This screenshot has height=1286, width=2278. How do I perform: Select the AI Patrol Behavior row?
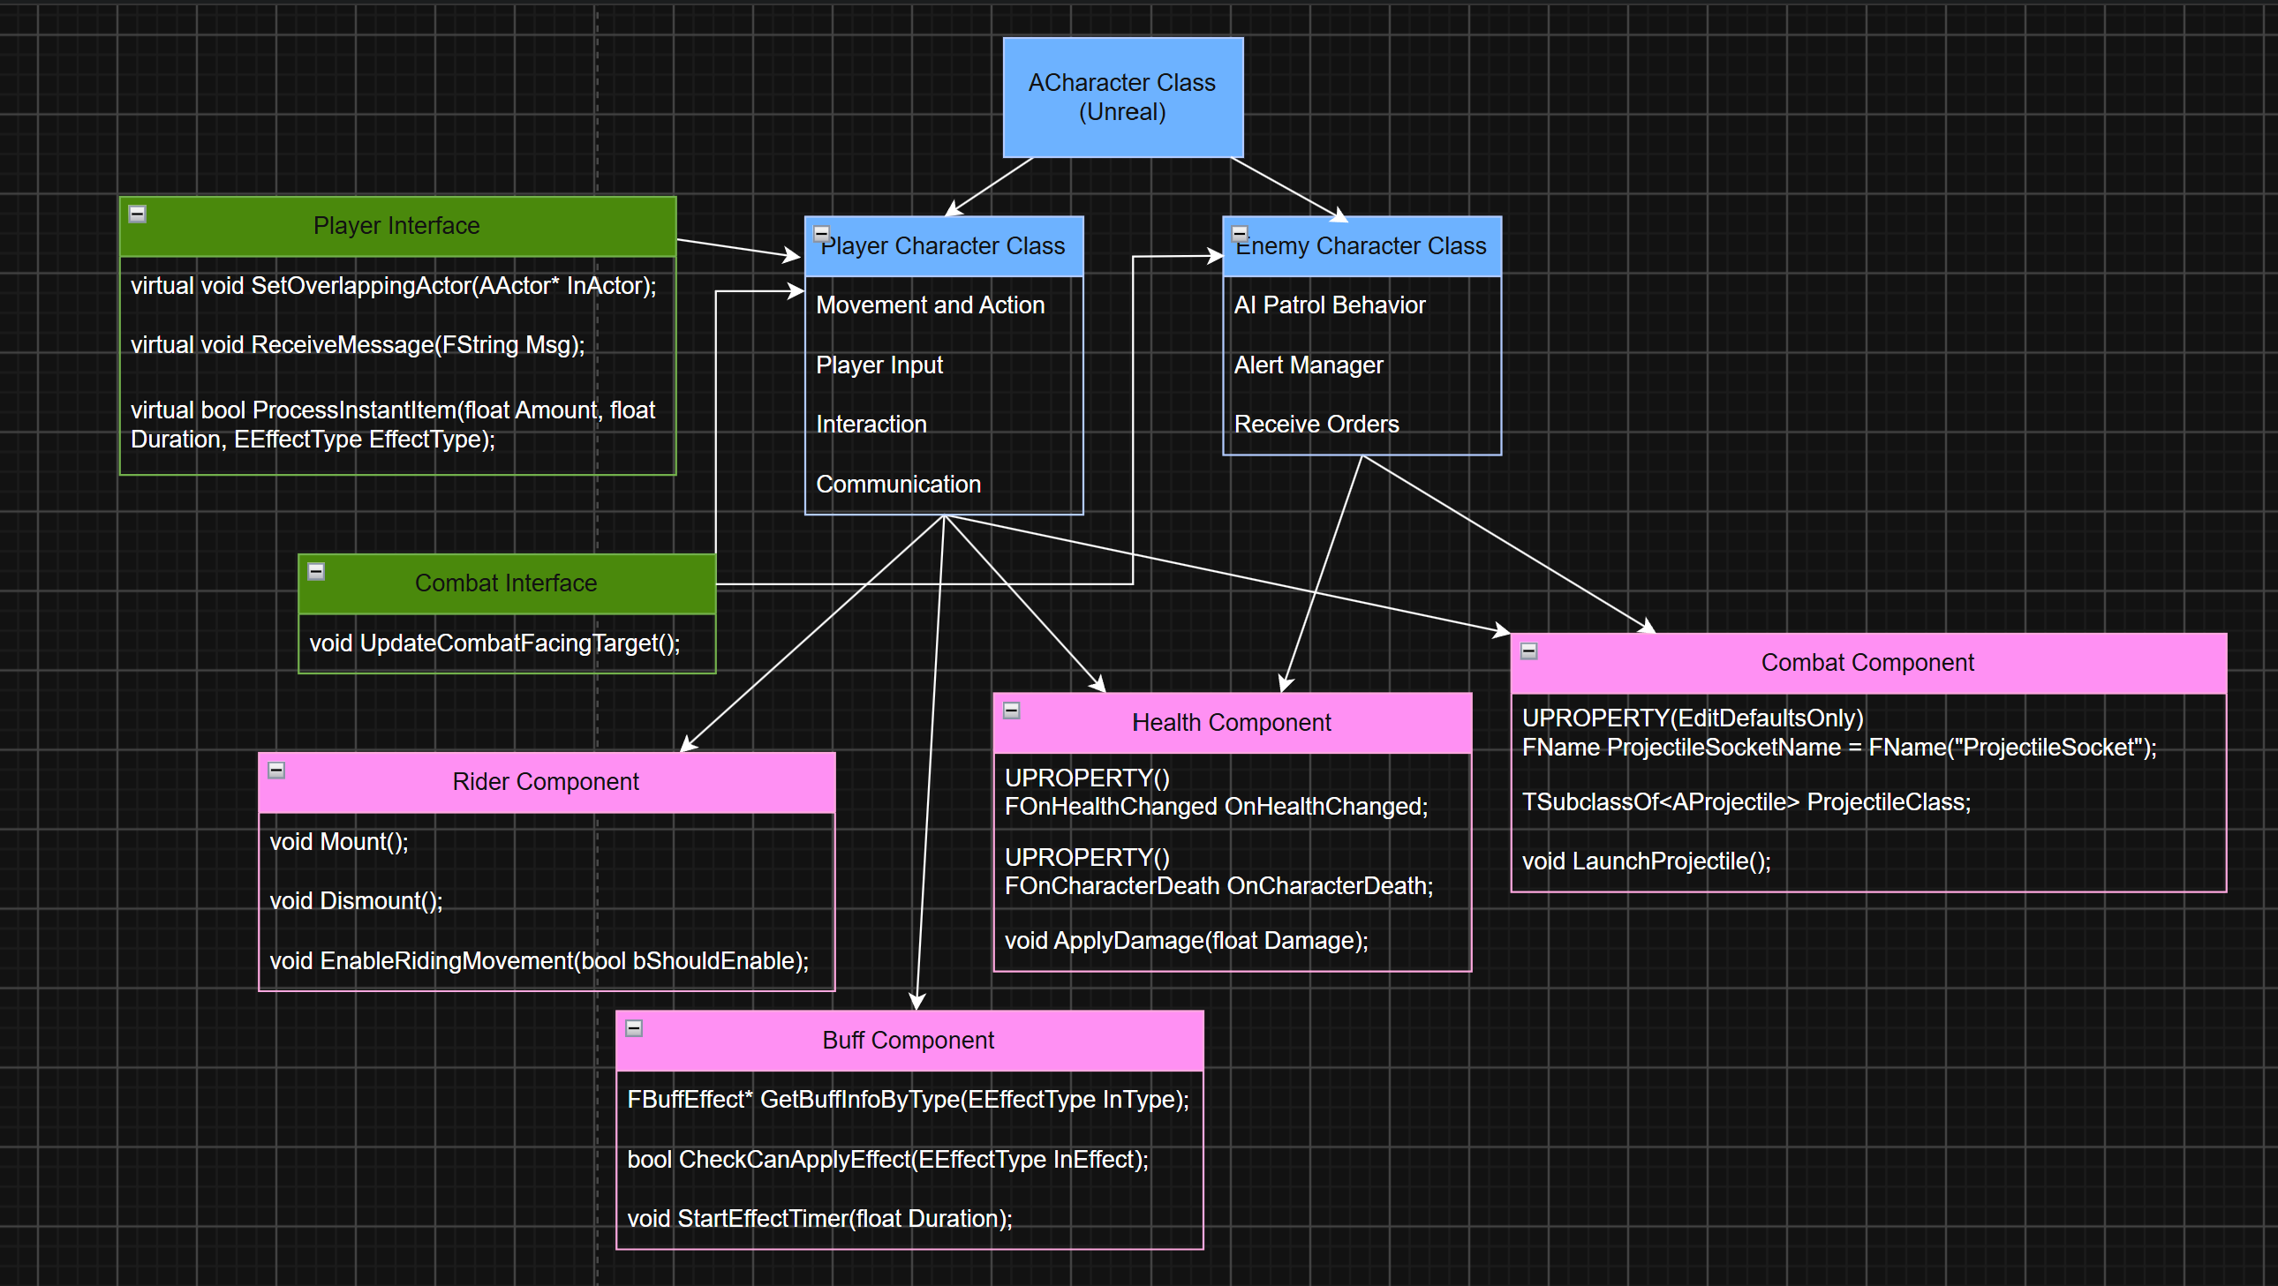click(x=1362, y=305)
